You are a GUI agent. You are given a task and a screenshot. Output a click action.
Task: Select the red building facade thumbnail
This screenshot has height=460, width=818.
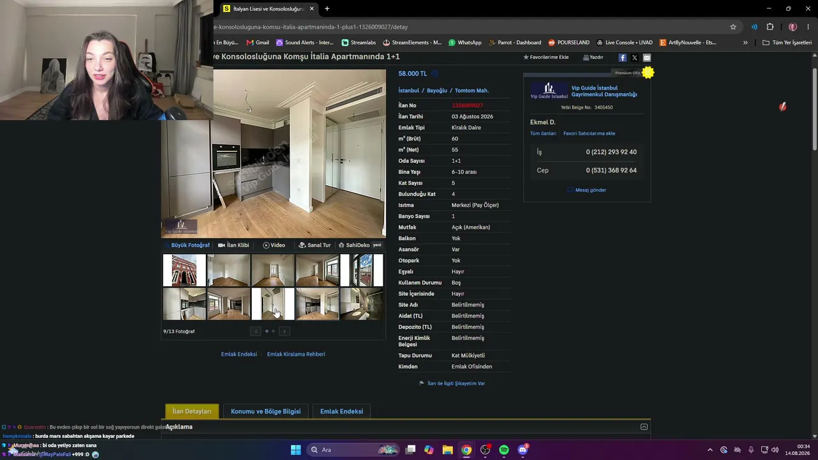[x=184, y=270]
